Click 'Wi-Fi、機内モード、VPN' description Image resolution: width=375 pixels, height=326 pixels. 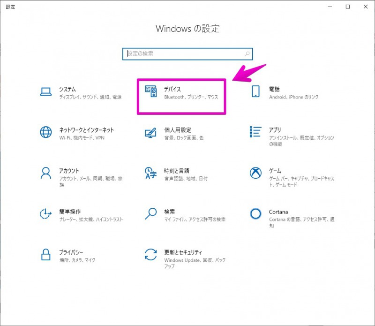82,137
